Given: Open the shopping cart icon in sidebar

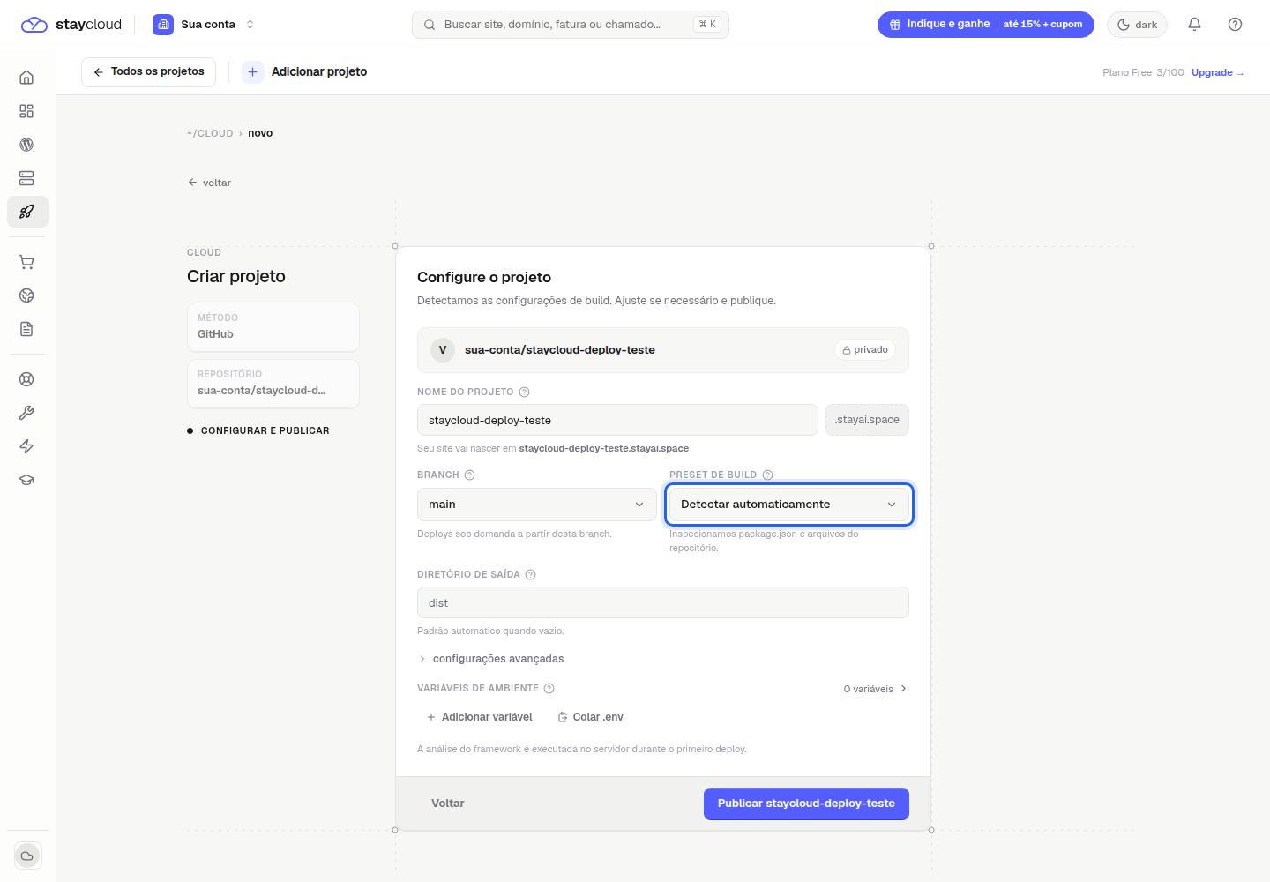Looking at the screenshot, I should (26, 262).
